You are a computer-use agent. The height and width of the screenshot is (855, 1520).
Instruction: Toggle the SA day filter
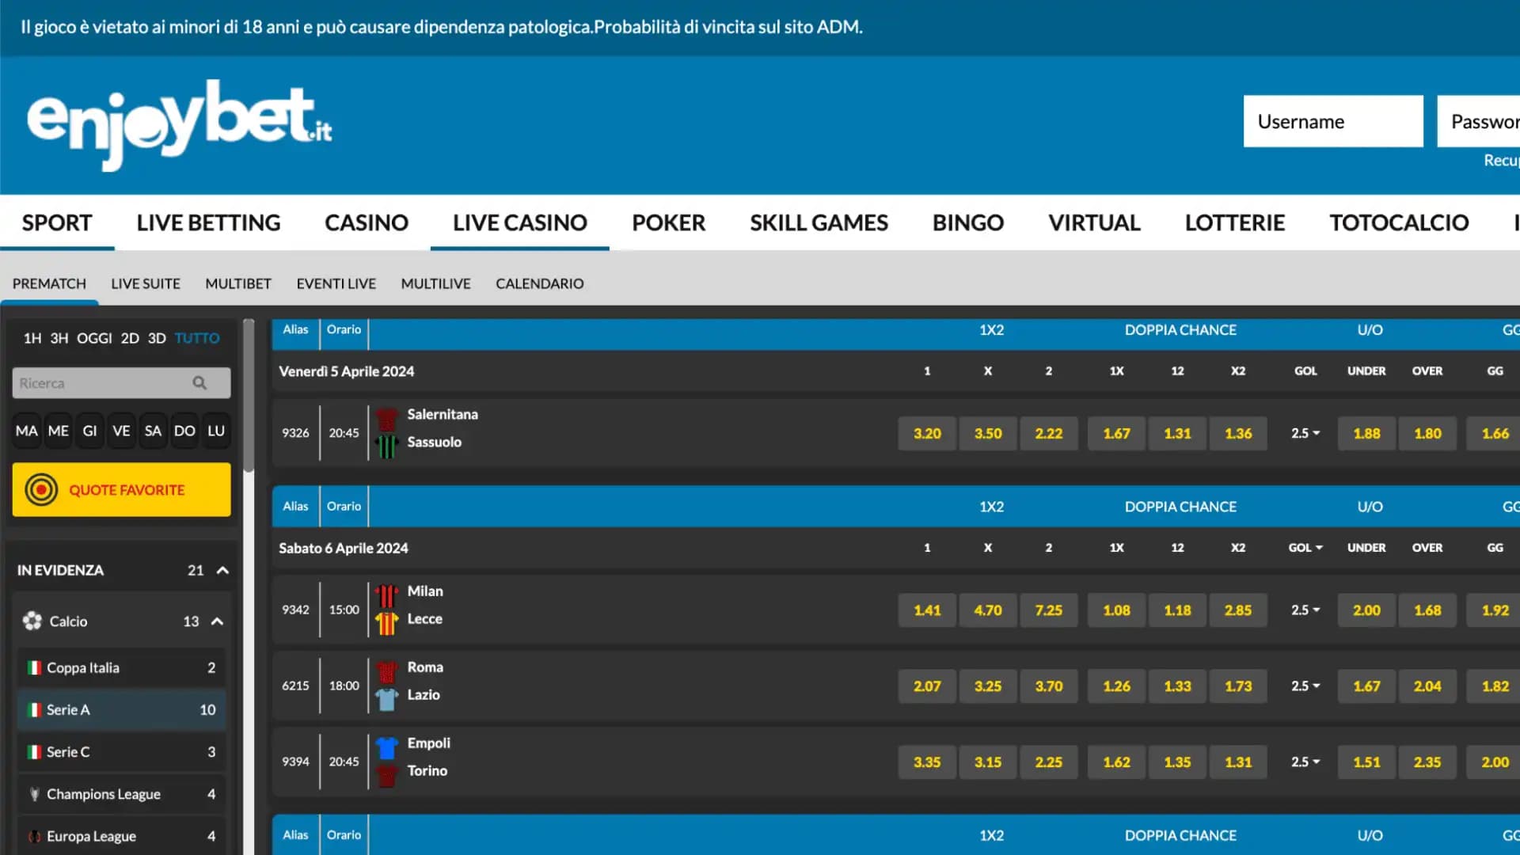(153, 431)
